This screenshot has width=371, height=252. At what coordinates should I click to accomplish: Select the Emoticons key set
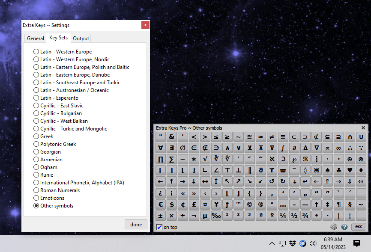(x=49, y=198)
